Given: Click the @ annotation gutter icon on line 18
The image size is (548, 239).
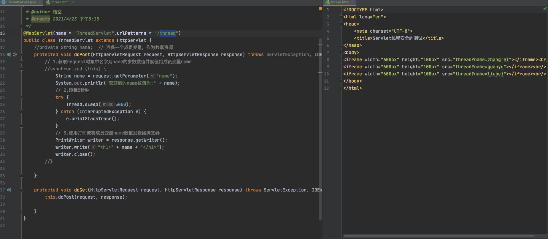Looking at the screenshot, I should point(15,54).
